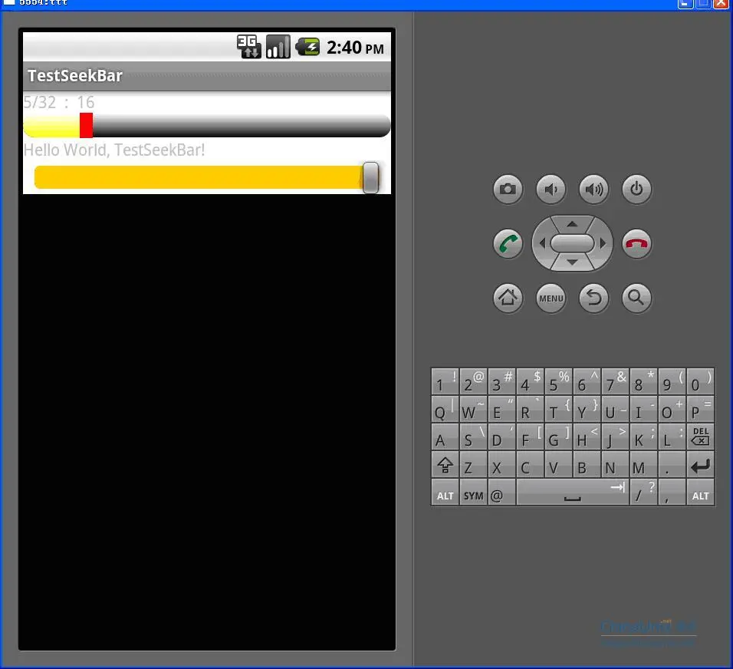
Task: Click the red end call button
Action: tap(636, 244)
